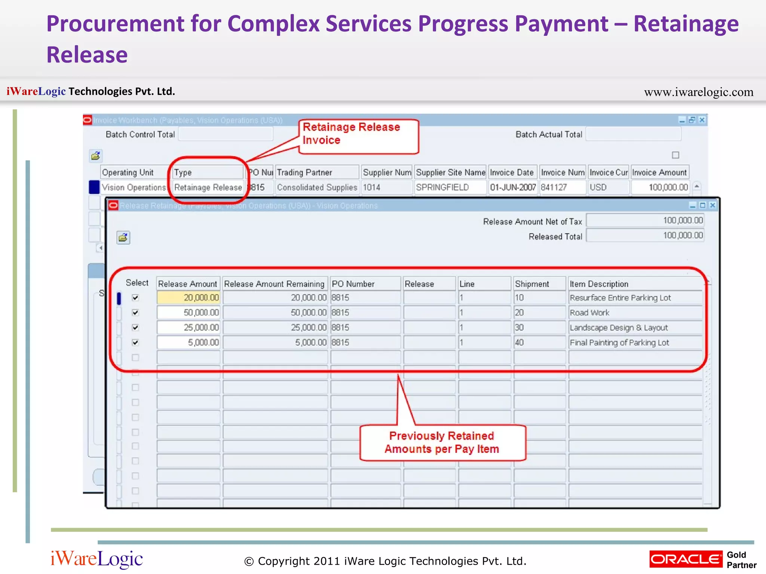
Task: Click Oracle icon in Release Retainage title bar
Action: point(113,205)
